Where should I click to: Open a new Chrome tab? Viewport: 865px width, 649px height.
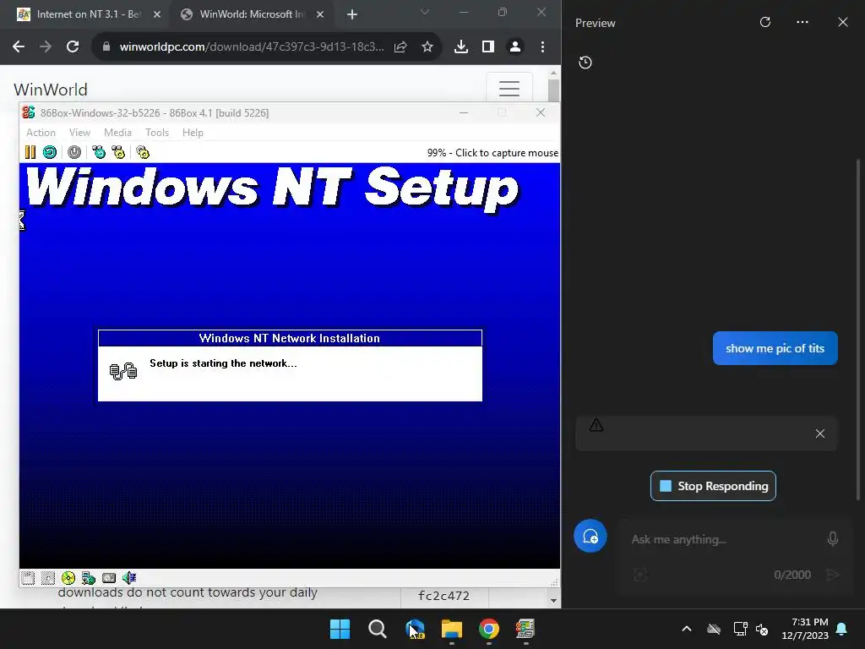352,14
